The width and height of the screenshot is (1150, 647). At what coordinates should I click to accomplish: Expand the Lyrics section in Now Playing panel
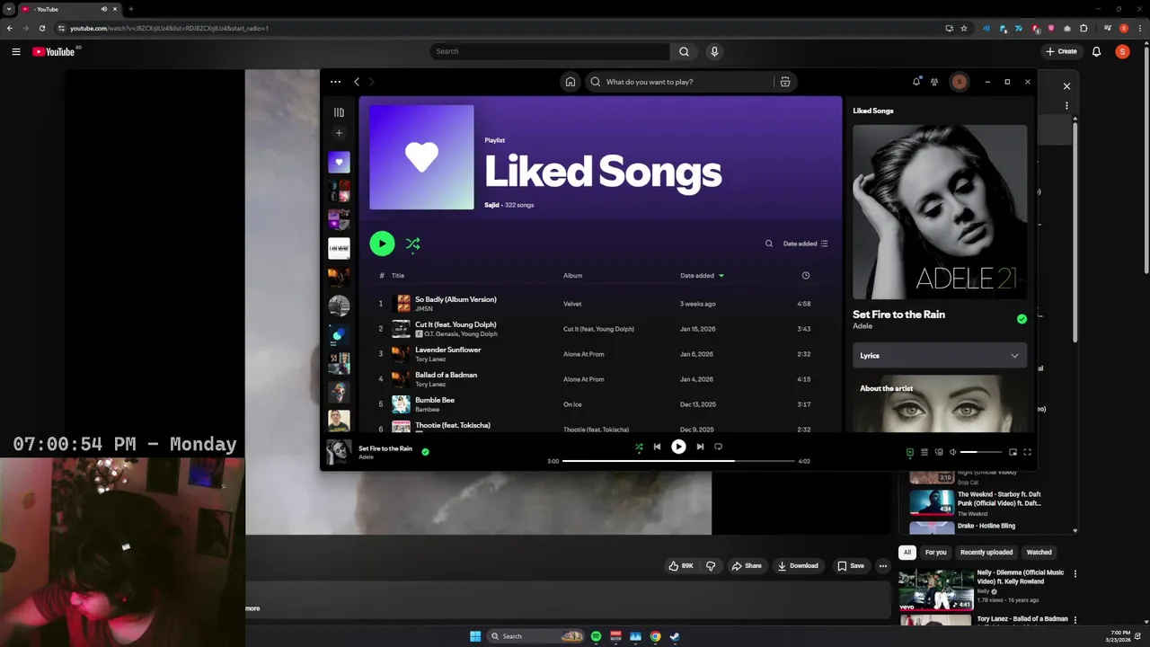pos(940,356)
